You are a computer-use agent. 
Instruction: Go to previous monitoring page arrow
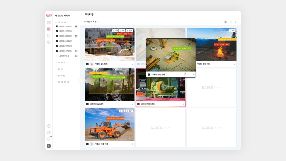coord(231,22)
